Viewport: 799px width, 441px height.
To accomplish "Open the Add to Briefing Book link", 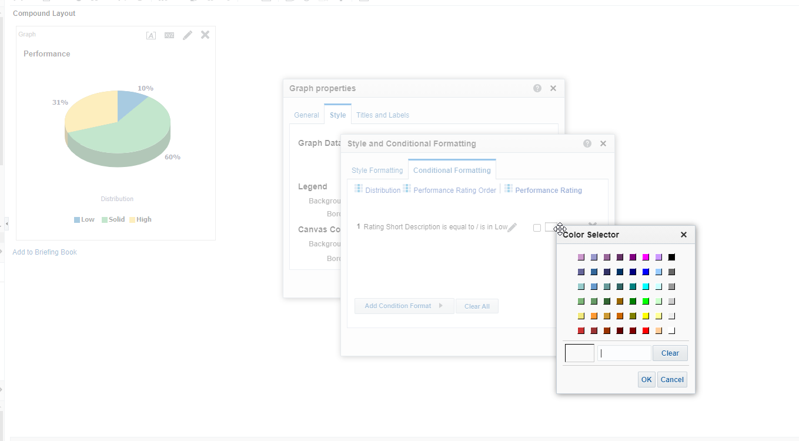I will pos(44,252).
